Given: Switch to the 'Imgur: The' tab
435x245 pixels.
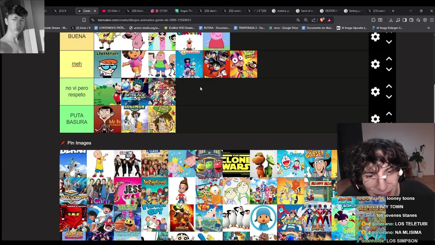Looking at the screenshot, I should pyautogui.click(x=184, y=11).
